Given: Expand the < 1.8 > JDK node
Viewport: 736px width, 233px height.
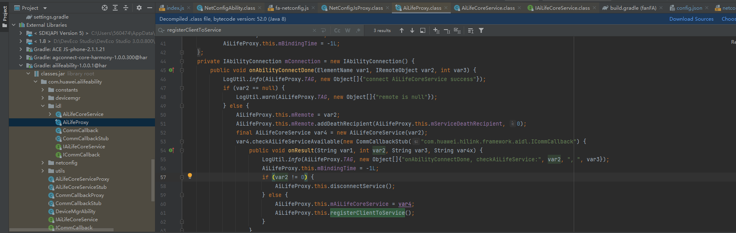Looking at the screenshot, I should click(x=21, y=41).
